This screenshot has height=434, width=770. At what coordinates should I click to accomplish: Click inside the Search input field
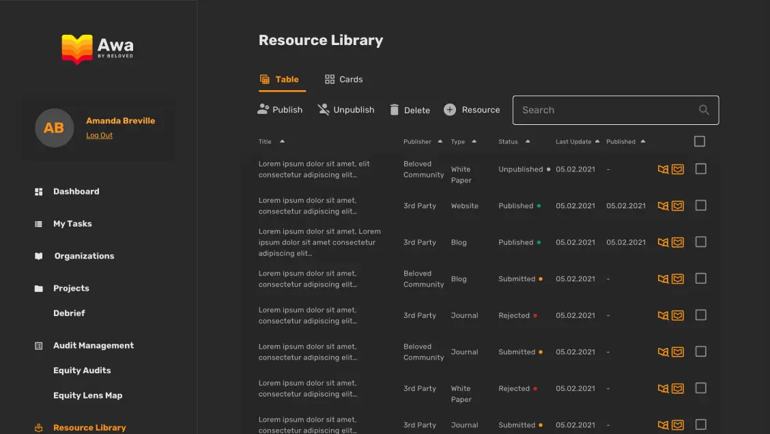[601, 110]
